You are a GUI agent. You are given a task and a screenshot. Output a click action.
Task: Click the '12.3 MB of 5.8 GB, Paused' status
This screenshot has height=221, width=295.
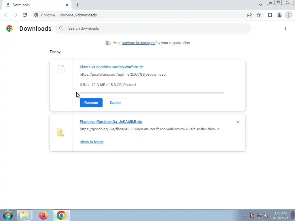(x=114, y=85)
